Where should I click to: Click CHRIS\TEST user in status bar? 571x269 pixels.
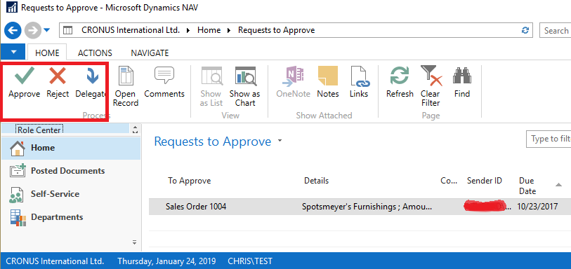coord(250,261)
